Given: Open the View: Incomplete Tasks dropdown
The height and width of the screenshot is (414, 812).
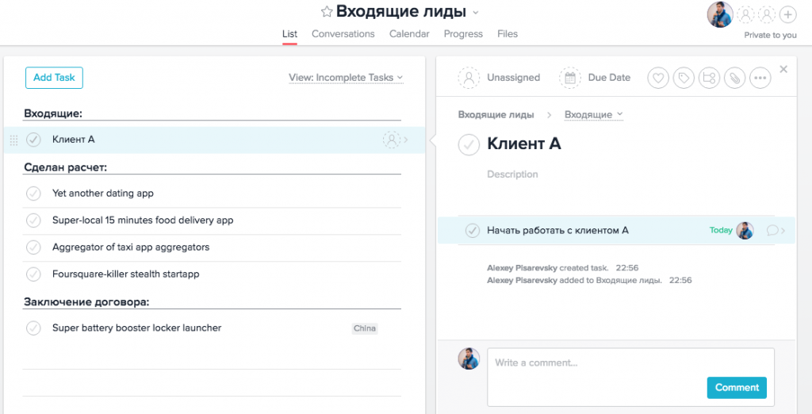Looking at the screenshot, I should click(x=346, y=78).
